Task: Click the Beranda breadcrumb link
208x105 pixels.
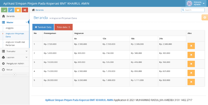Action: pos(39,10)
